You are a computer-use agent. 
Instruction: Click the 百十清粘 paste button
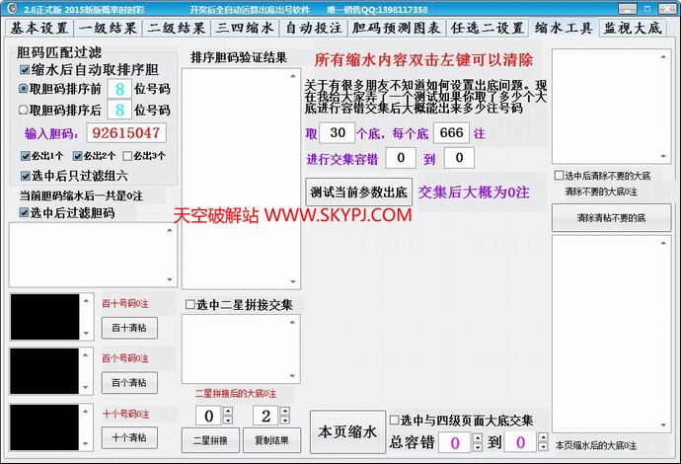tap(128, 328)
